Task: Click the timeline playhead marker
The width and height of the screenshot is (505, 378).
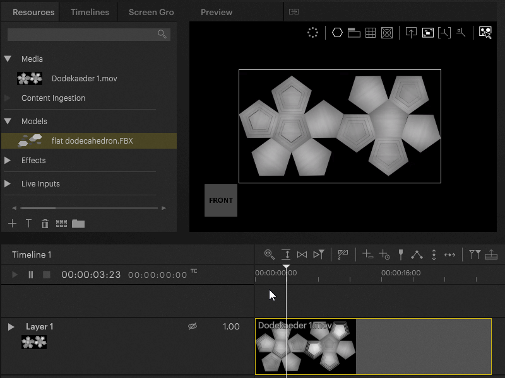Action: click(x=286, y=266)
